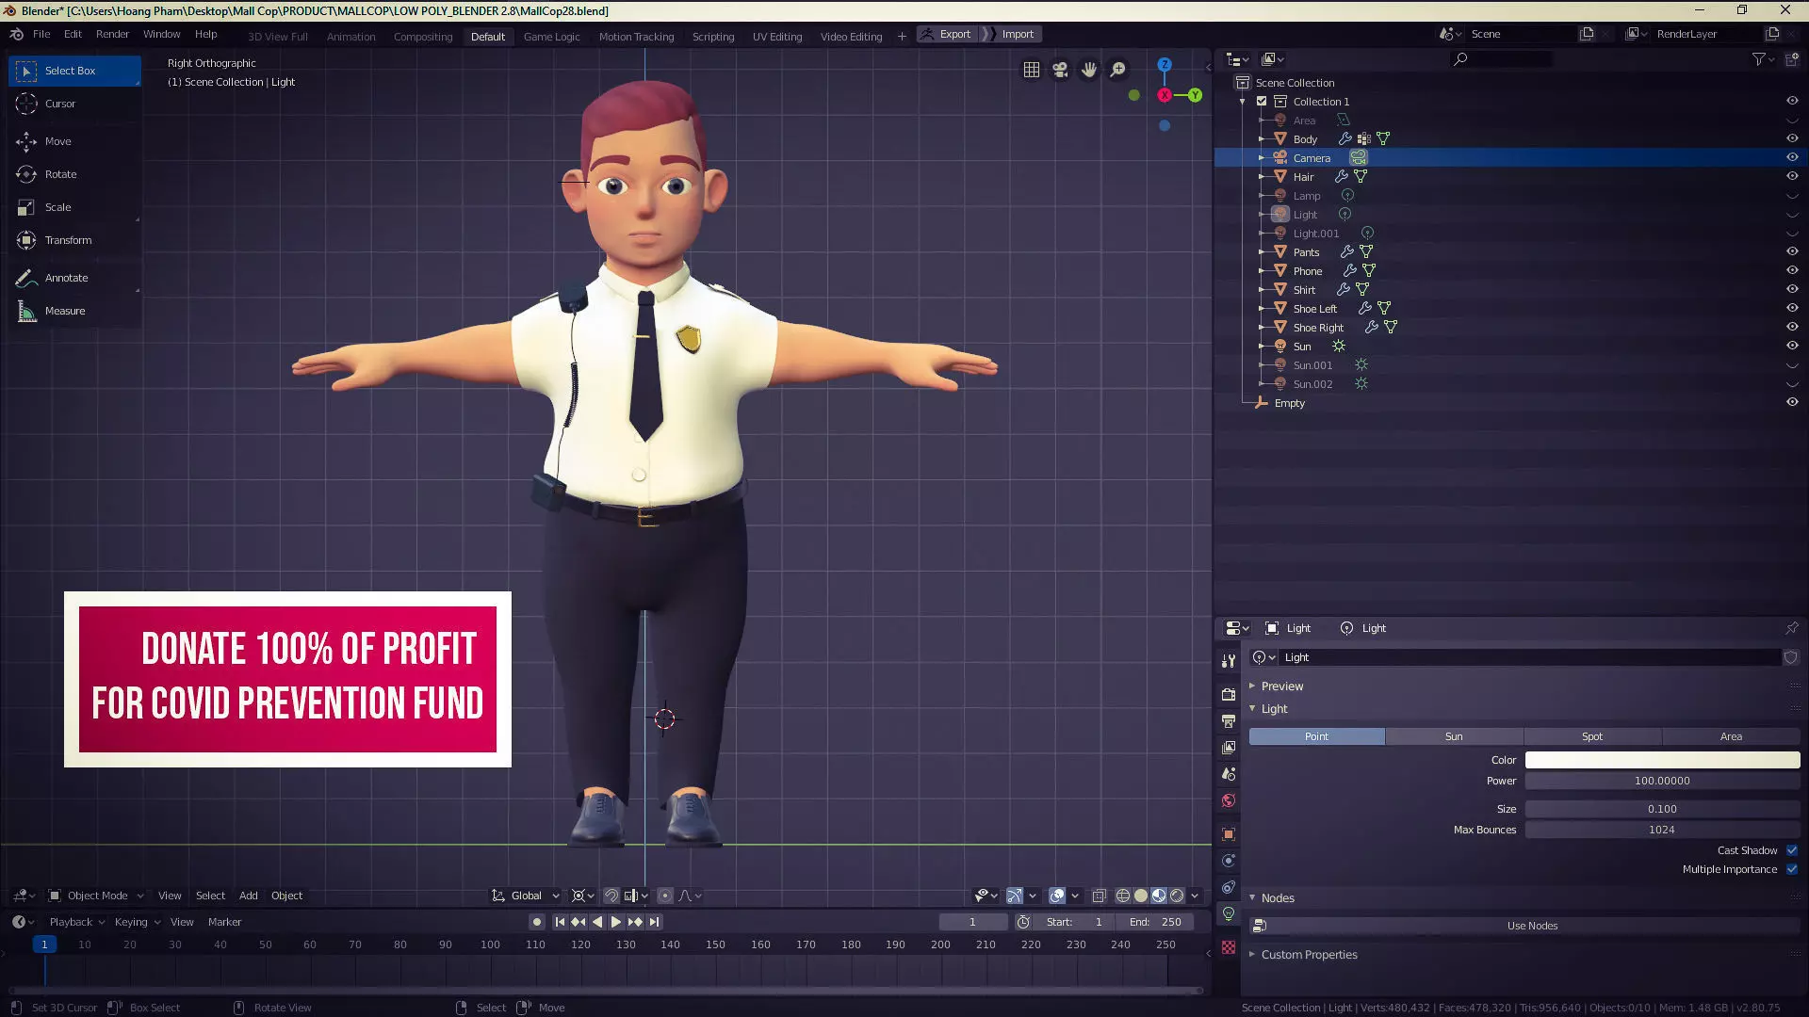This screenshot has width=1809, height=1017.
Task: Open the light Color swatch
Action: click(x=1661, y=760)
